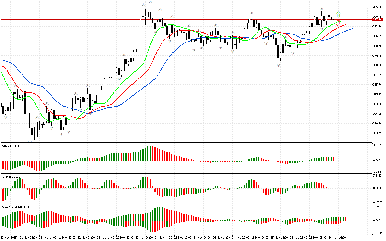Click the AOcust 9.424 indicator label

pos(11,146)
